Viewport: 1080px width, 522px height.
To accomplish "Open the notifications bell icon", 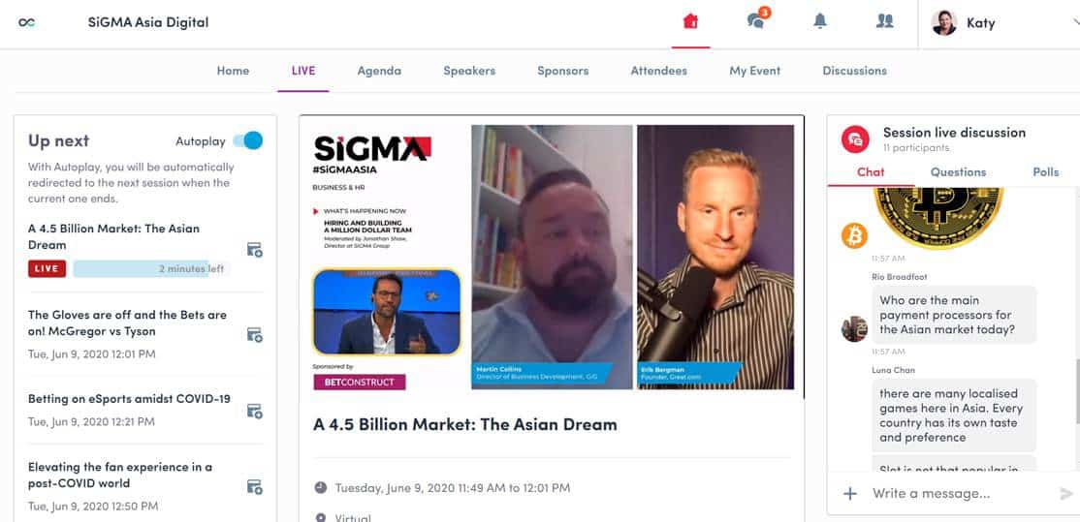I will [819, 21].
